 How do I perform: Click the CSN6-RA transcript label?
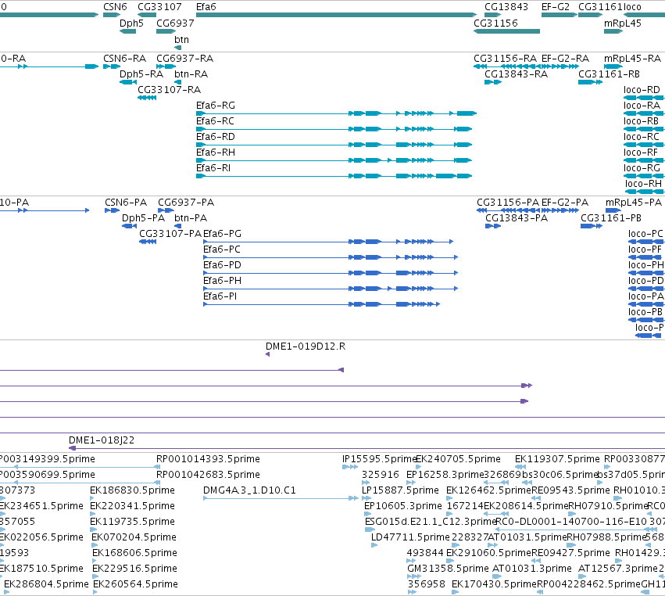pyautogui.click(x=125, y=58)
